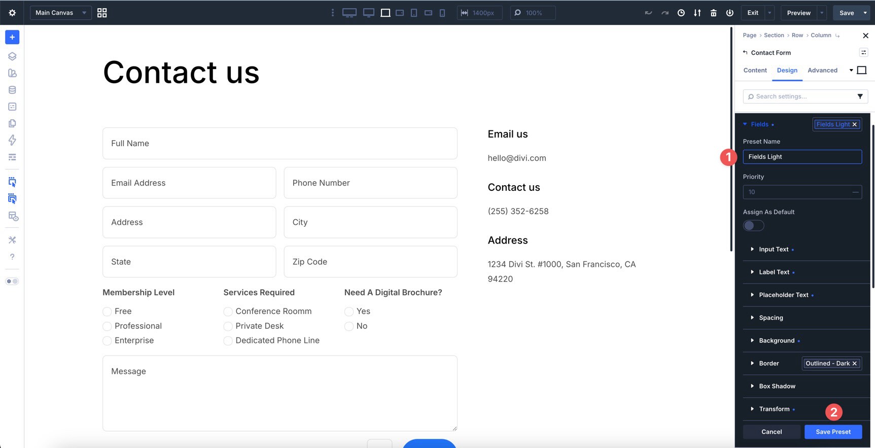875x448 pixels.
Task: Check the Private Desk option
Action: 228,326
